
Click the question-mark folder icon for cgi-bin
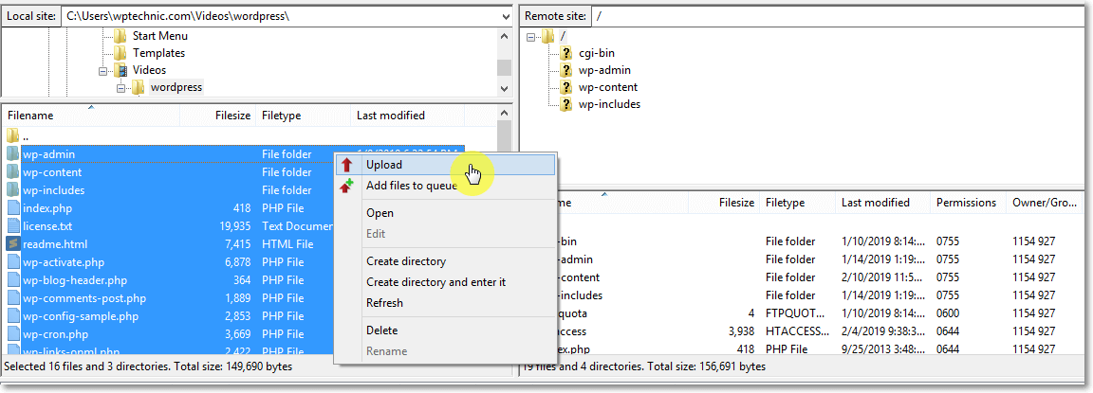[565, 53]
